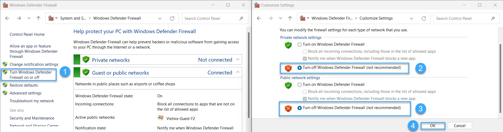The image size is (503, 132).
Task: Go up one level in Customize Settings window
Action: 290,18
